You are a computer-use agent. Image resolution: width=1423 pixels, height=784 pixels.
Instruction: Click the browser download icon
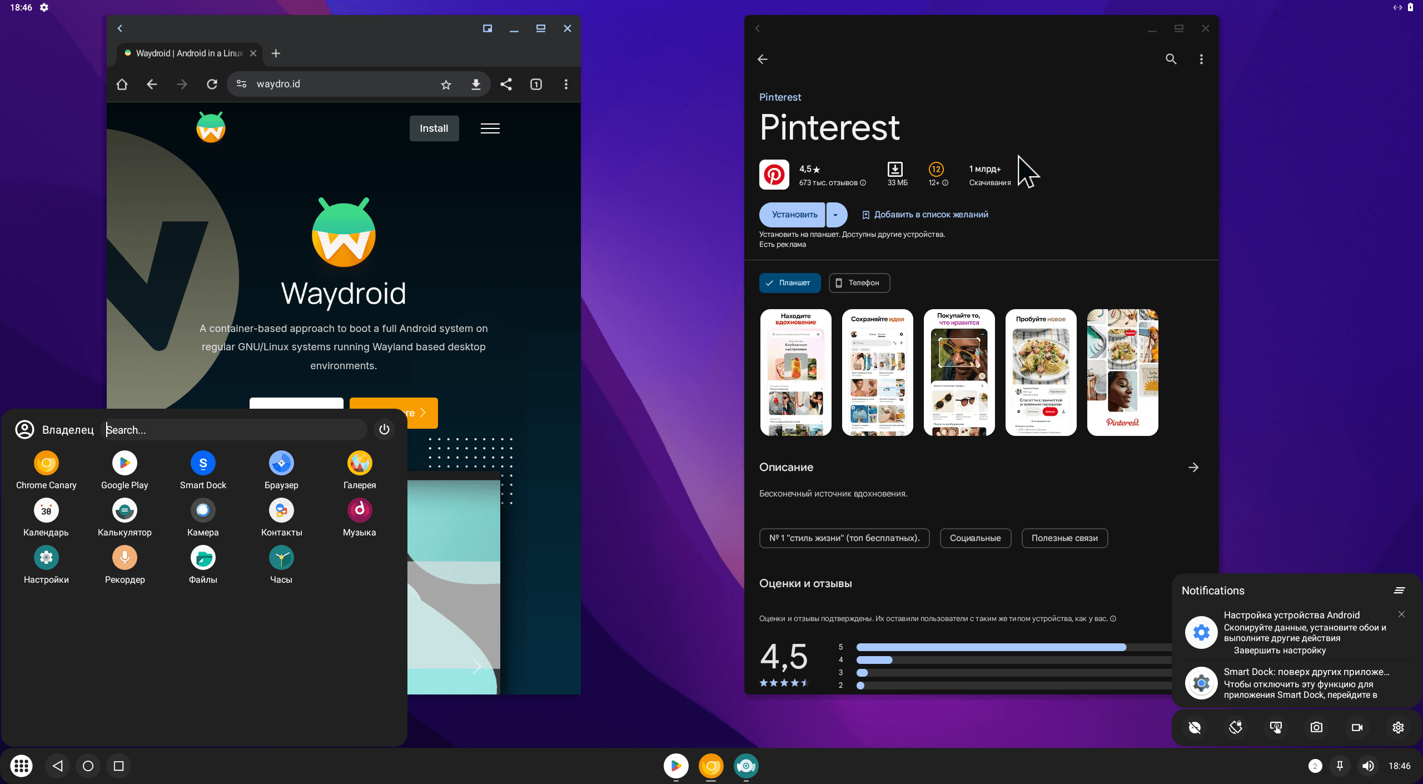click(476, 85)
